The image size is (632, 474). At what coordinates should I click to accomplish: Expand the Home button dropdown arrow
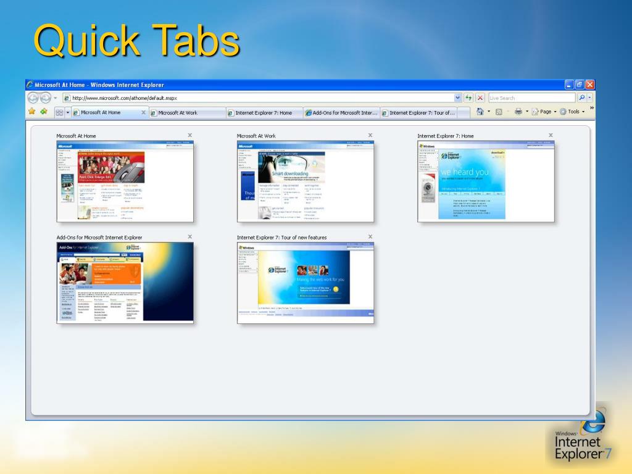point(489,112)
